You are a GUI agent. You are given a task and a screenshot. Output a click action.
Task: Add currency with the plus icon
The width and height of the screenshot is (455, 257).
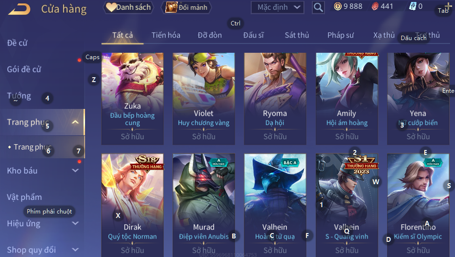[x=448, y=6]
